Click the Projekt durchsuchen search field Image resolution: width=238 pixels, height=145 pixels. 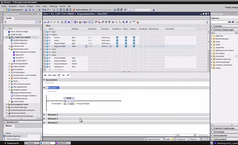click(x=143, y=10)
